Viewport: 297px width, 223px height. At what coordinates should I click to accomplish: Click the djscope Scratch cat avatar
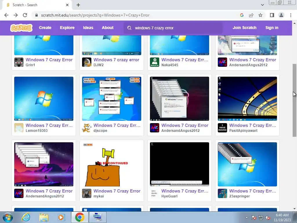tap(86, 128)
